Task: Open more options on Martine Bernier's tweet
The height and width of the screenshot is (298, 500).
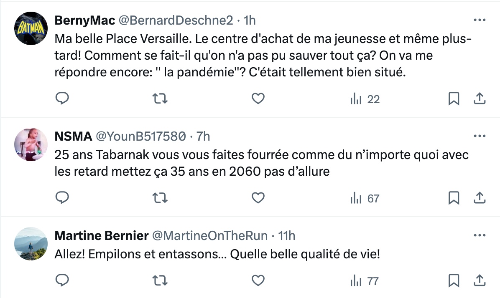Action: (x=479, y=235)
